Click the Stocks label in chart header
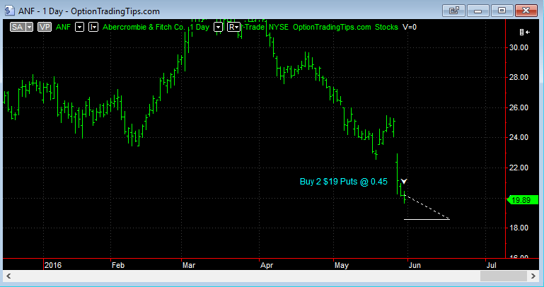The height and width of the screenshot is (287, 544). (x=386, y=27)
